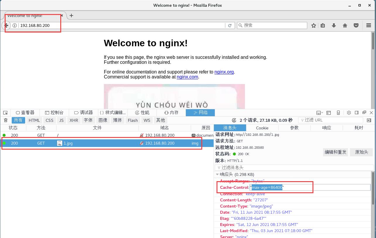This screenshot has width=376, height=238.
Task: Open the 调试器 debugger tab
Action: click(83, 113)
